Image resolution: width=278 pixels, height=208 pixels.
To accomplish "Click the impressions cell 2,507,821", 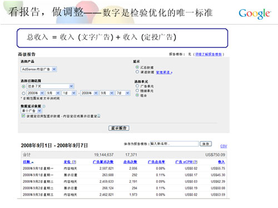I will point(107,168).
